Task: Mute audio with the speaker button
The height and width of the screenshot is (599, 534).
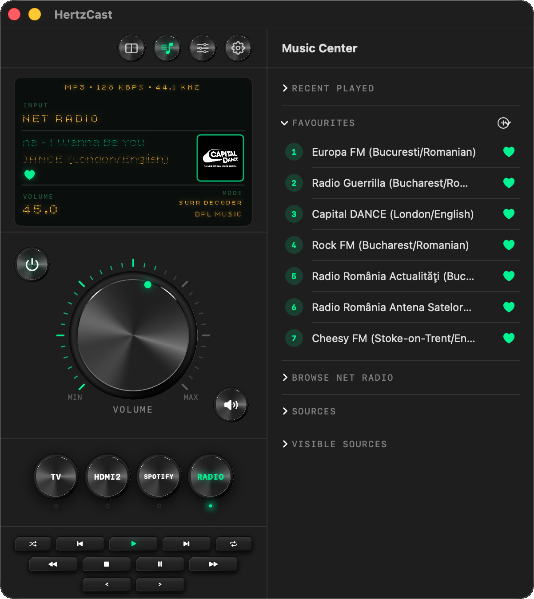Action: click(231, 405)
